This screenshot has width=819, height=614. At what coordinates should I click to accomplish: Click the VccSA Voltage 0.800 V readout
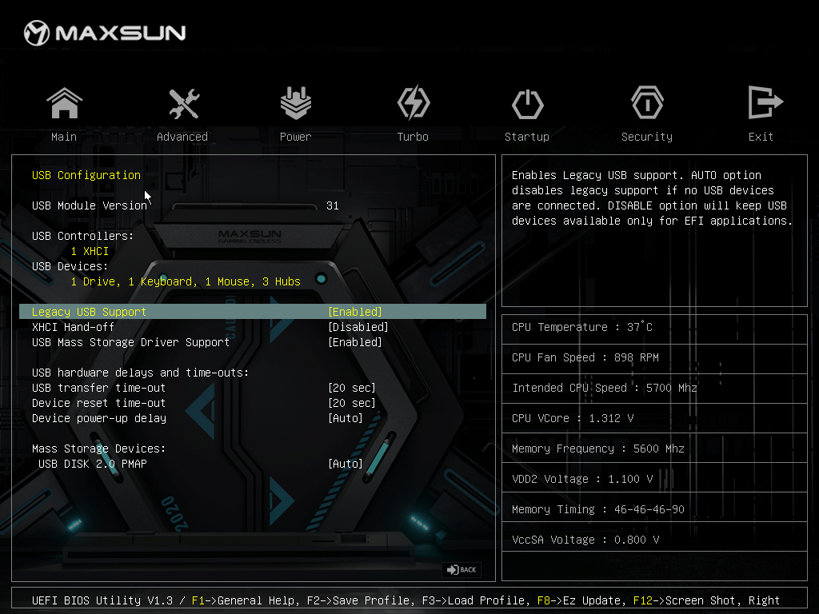pyautogui.click(x=585, y=540)
